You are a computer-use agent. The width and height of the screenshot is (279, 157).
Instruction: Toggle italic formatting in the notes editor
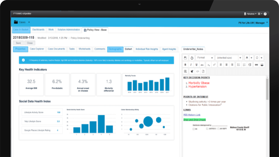[x=191, y=65]
